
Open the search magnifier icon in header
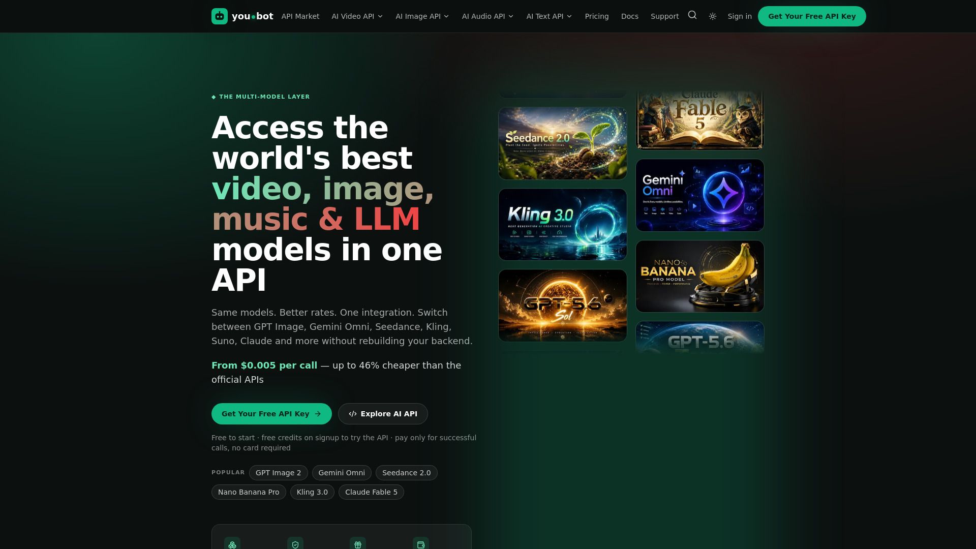pos(692,15)
